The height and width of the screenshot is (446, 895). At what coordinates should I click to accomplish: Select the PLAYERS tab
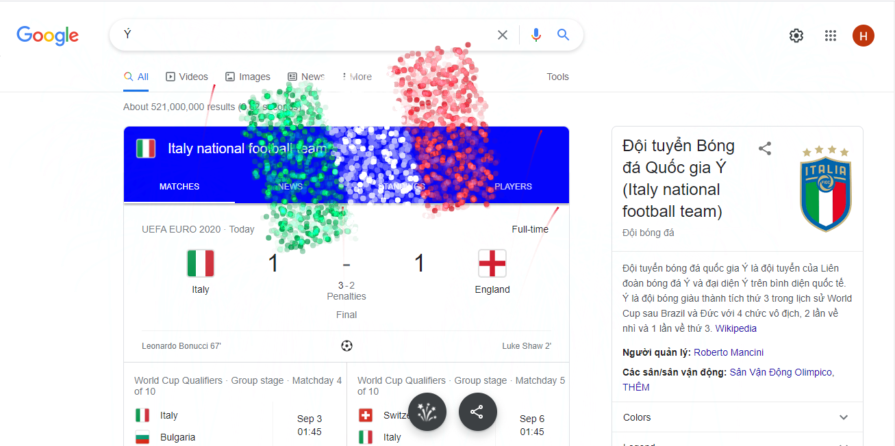coord(513,186)
